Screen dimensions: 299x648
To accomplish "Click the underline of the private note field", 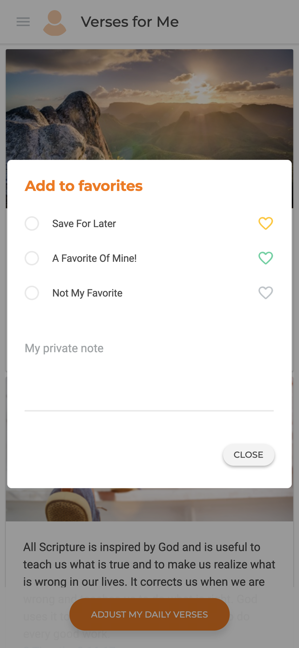I will coord(149,411).
